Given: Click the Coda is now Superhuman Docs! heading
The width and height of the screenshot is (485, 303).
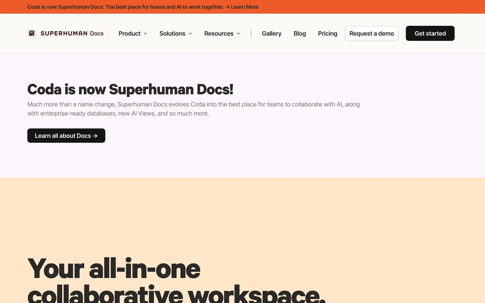Looking at the screenshot, I should [x=130, y=89].
